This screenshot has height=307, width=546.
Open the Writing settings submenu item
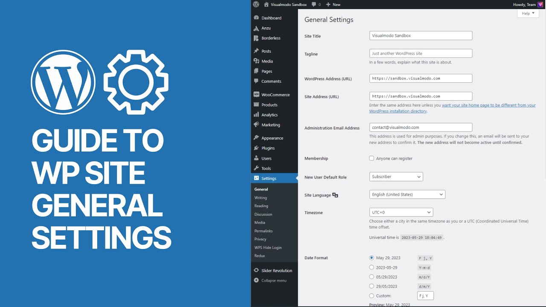(261, 198)
